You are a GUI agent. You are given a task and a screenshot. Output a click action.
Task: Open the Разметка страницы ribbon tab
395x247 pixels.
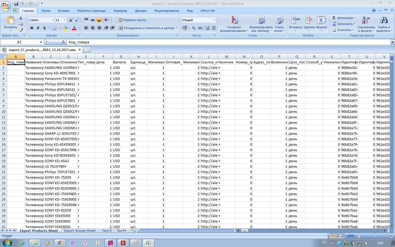click(x=91, y=11)
